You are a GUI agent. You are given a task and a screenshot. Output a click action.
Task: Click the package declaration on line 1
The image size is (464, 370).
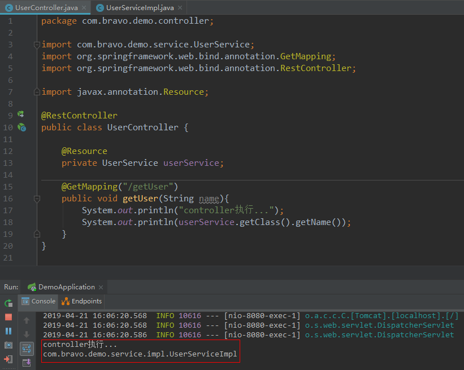[x=127, y=21]
